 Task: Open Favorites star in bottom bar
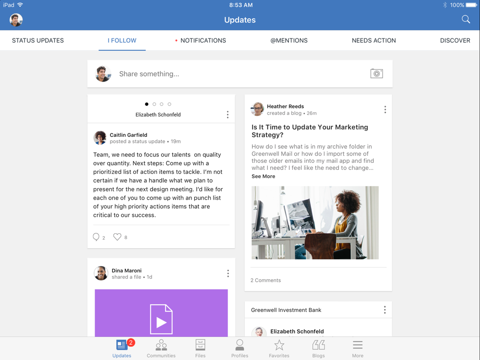pos(279,348)
